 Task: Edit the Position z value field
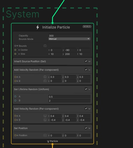(85, 135)
